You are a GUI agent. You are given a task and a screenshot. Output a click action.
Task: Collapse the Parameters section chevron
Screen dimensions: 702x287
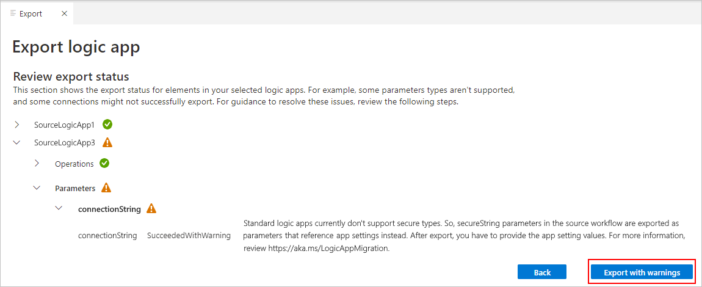coord(38,188)
